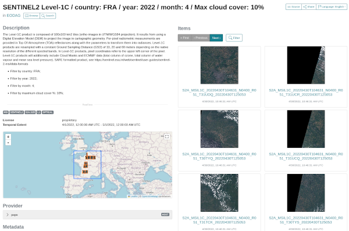Open thumbnail of T30TYQ item
Screen dimensions: 349x231
[x=219, y=129]
